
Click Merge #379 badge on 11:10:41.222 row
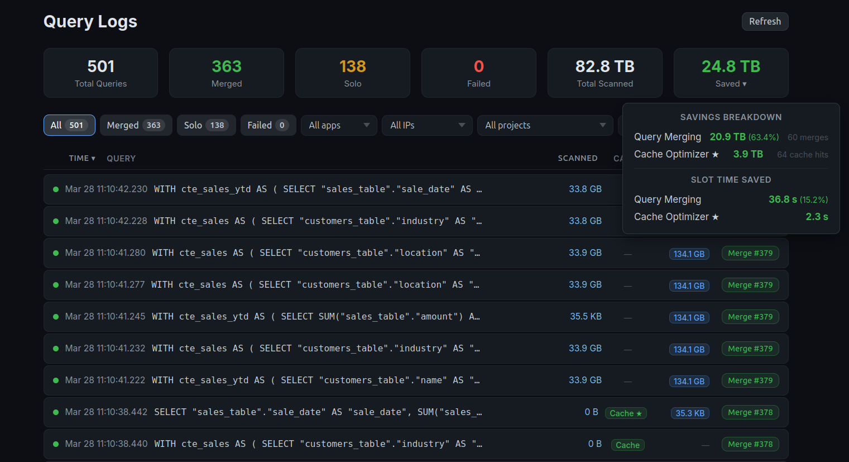[x=750, y=380]
